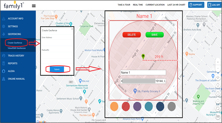Select the orange color swatch
222x123 pixels.
click(x=114, y=107)
